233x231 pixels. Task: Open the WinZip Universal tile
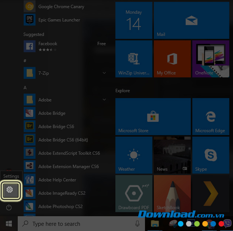(134, 59)
